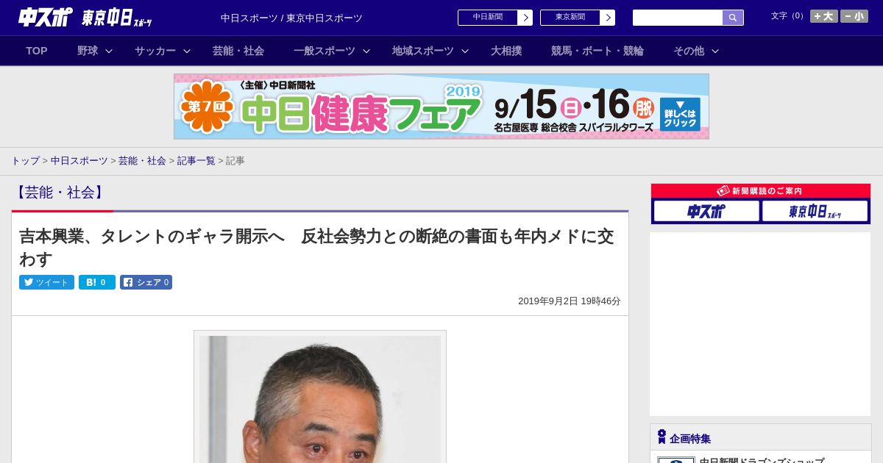Decrease font size with －小 button
This screenshot has height=463, width=883.
854,16
